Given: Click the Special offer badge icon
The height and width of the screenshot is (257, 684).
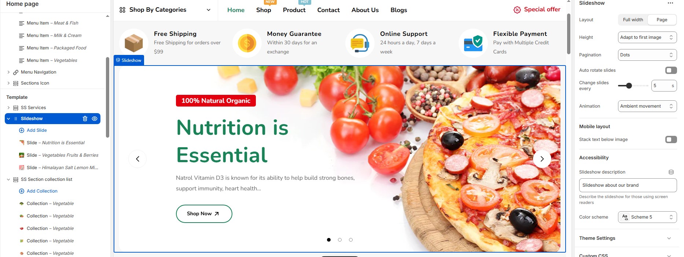Looking at the screenshot, I should [517, 10].
